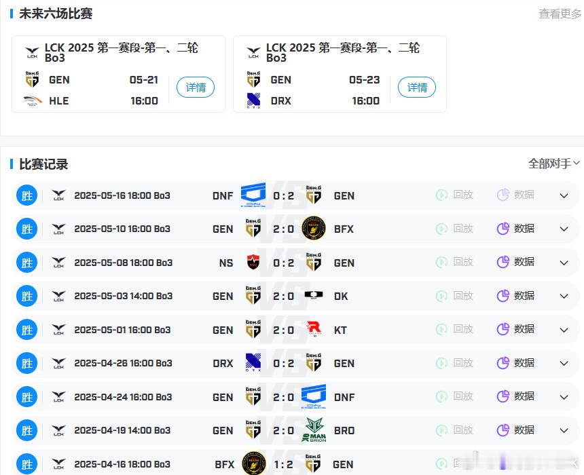
Task: Play 回放 replay for 04-26 DRX vs GEN
Action: click(x=455, y=362)
